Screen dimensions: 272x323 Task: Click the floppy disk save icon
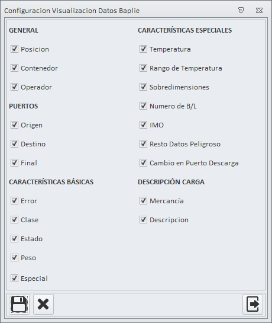pos(19,304)
